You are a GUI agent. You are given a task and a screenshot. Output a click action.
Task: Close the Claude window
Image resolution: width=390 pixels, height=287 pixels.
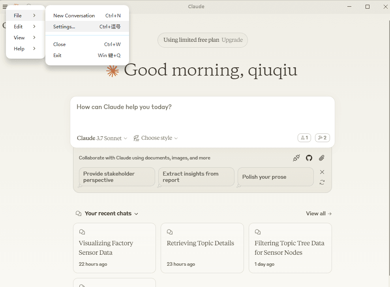[x=386, y=7]
